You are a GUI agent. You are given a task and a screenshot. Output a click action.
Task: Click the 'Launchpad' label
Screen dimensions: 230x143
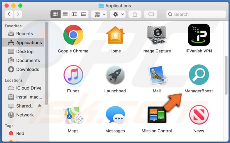click(x=115, y=91)
